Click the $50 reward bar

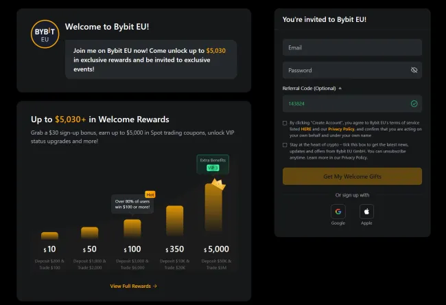click(90, 233)
